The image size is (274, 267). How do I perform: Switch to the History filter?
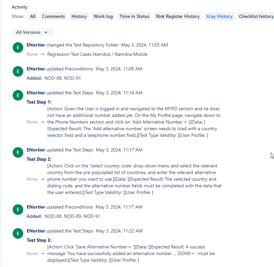pos(79,16)
